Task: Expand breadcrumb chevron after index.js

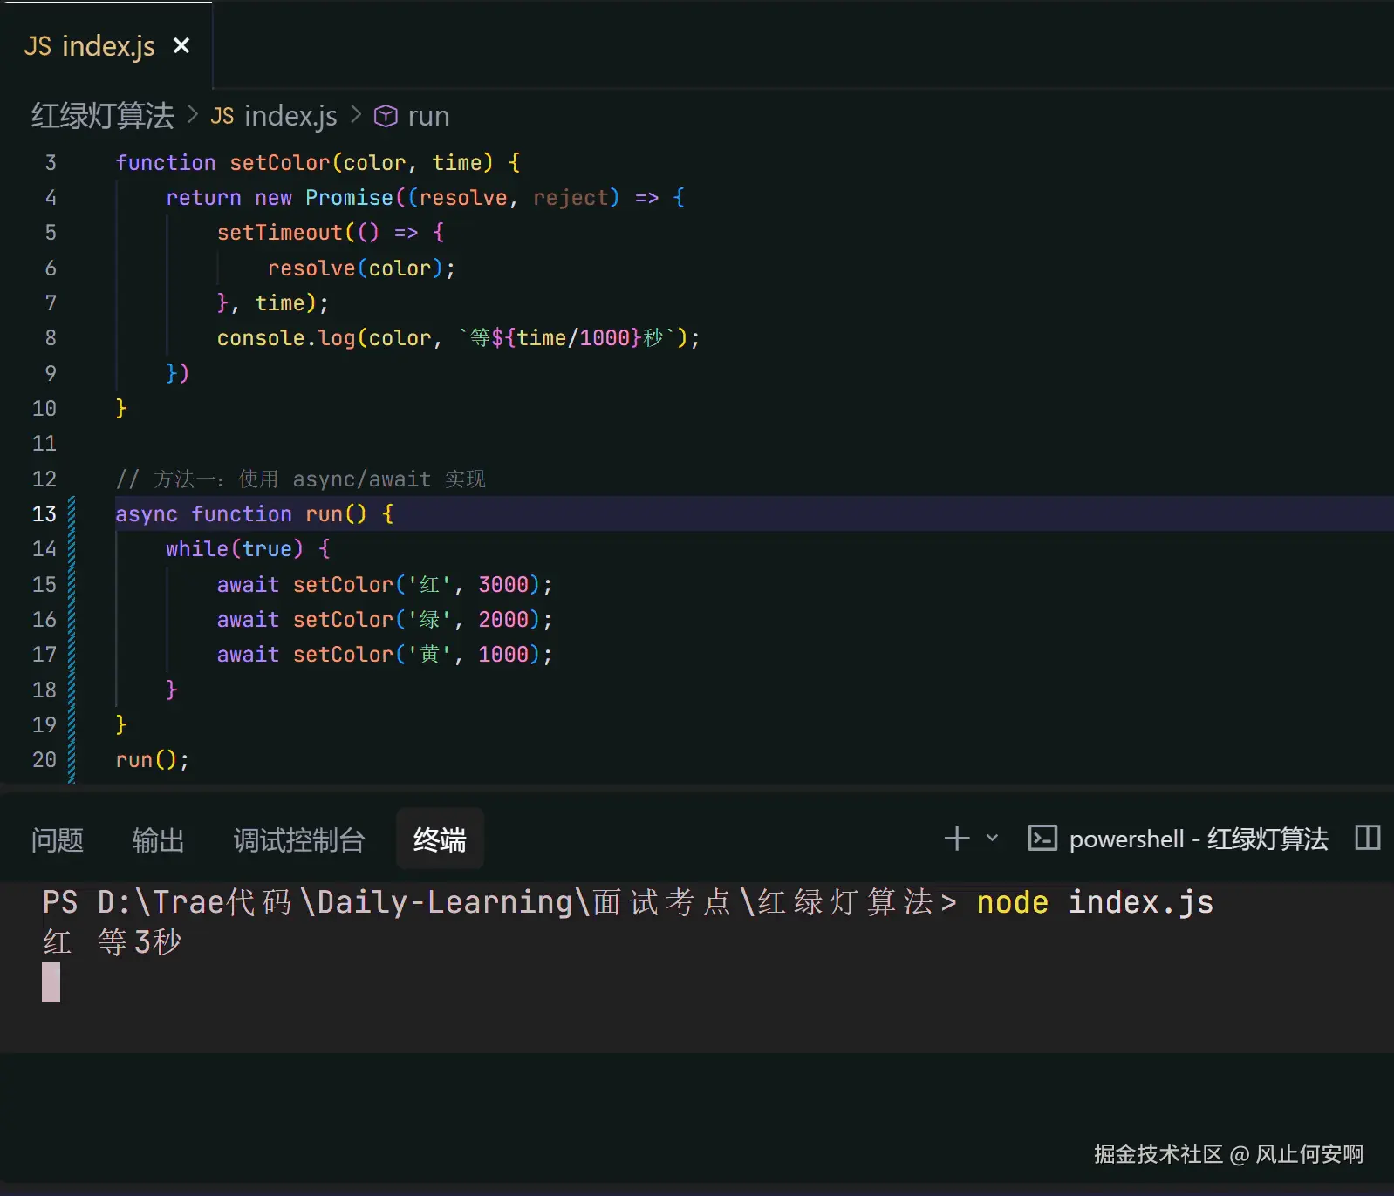Action: click(356, 115)
